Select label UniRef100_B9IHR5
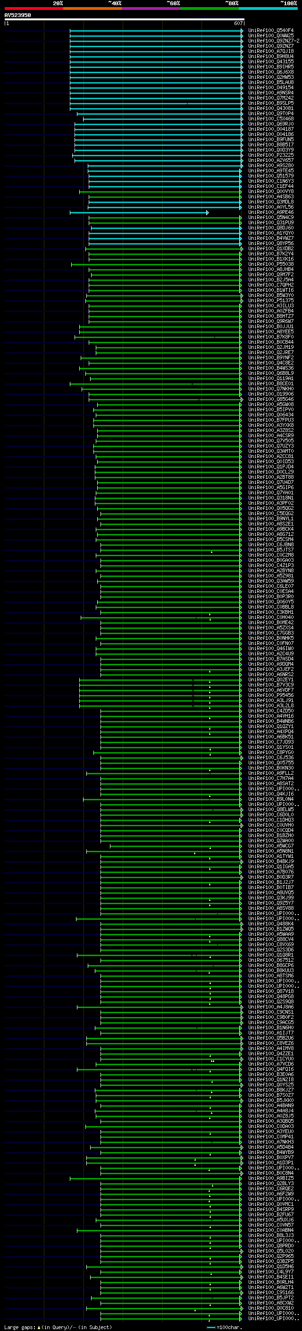Screen dimensions: 302x1331 coord(271,67)
